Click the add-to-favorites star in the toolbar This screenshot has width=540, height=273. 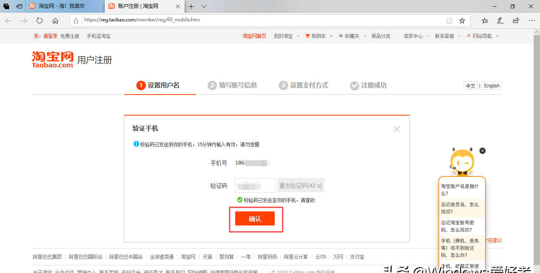(x=463, y=21)
